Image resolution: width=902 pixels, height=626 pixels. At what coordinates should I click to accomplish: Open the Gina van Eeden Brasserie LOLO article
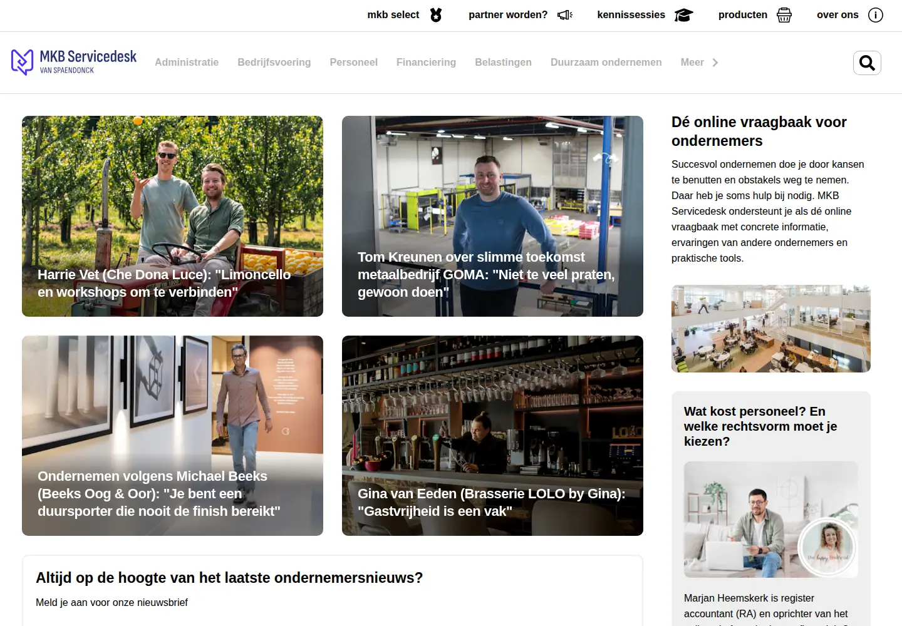click(492, 436)
